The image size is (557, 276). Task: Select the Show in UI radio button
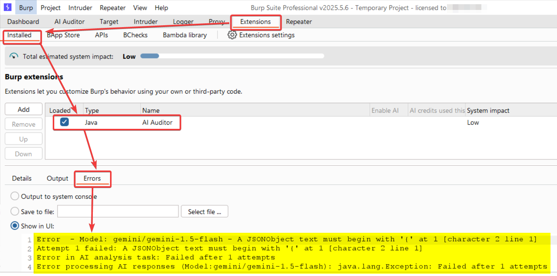[x=15, y=226]
